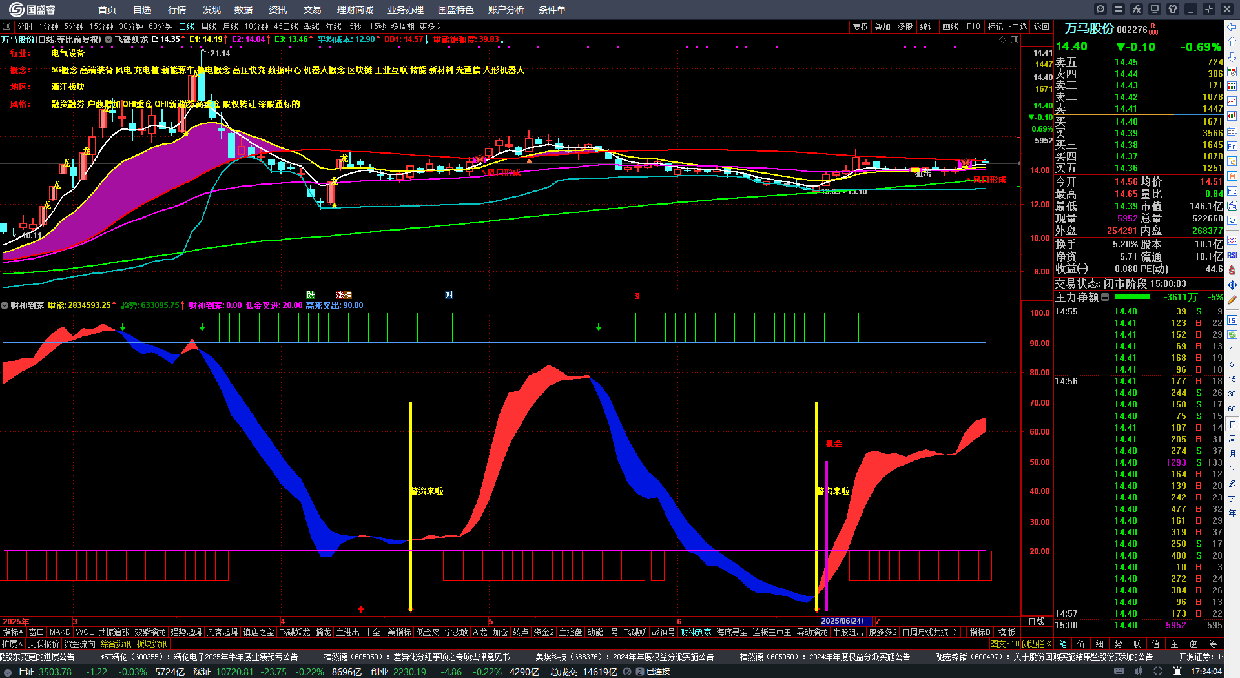Click the up arrow icon for previous stock
This screenshot has height=678, width=1240.
click(x=1232, y=42)
